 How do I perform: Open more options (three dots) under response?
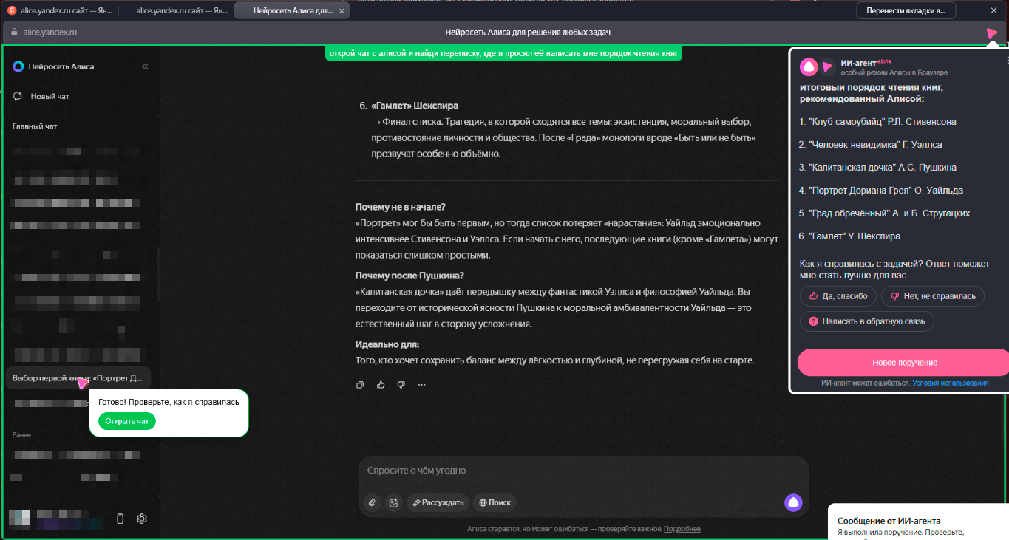tap(422, 385)
